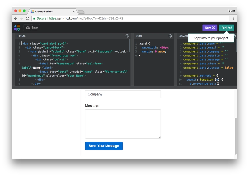
Task: Focus the URL address bar
Action: (x=130, y=18)
